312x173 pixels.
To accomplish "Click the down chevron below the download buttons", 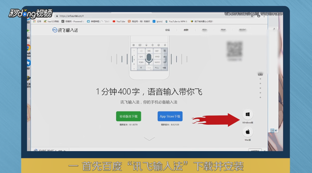I will pos(149,138).
